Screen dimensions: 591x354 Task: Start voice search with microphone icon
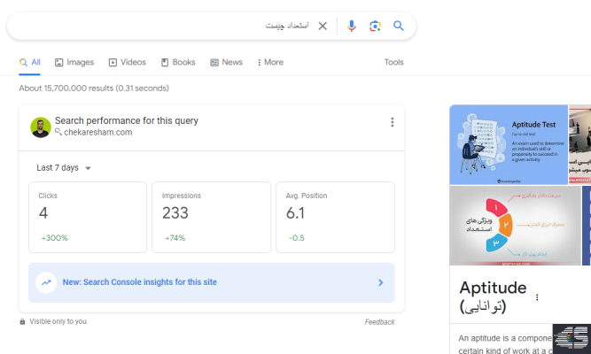pos(352,26)
